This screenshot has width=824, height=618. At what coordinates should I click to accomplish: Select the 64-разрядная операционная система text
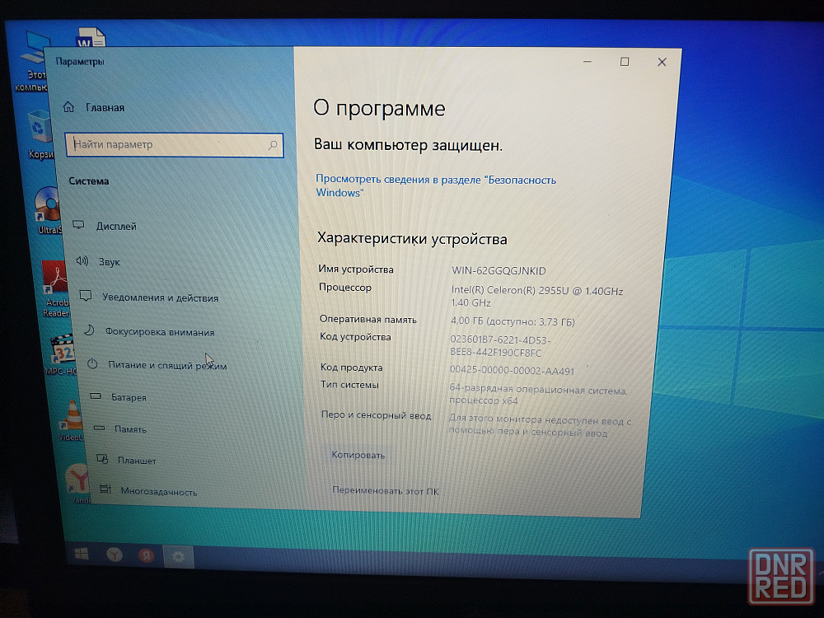pyautogui.click(x=537, y=396)
